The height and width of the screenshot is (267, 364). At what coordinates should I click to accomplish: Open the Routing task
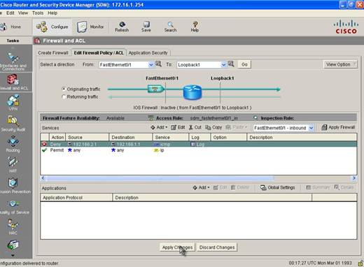(x=13, y=145)
